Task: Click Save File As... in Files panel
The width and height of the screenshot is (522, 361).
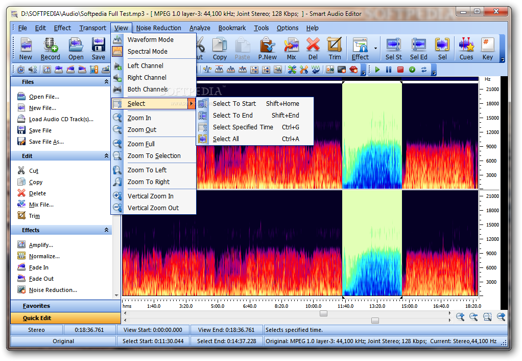Action: [x=46, y=142]
